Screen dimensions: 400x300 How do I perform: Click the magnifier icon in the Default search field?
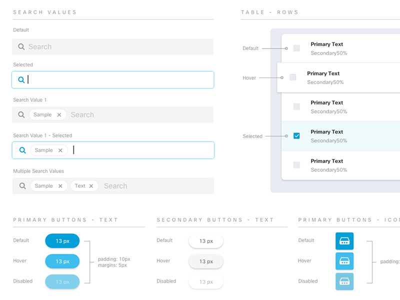tap(21, 46)
